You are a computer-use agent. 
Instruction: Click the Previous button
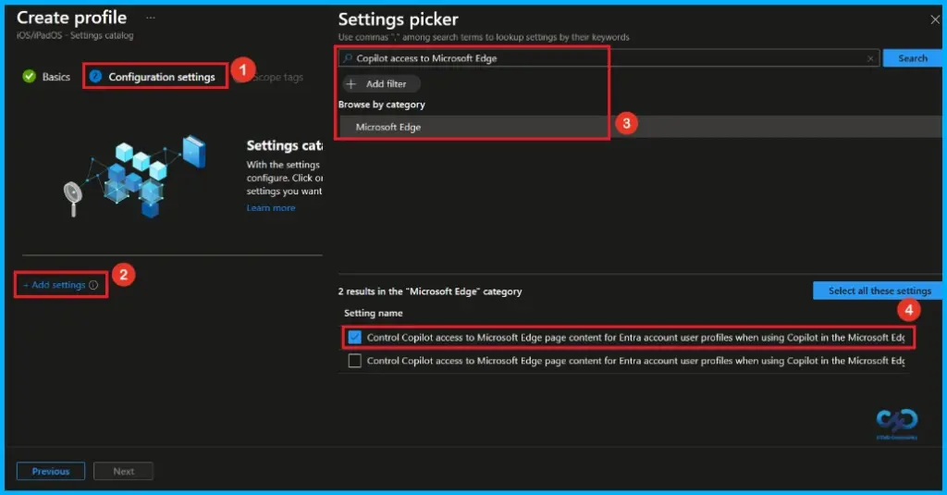(51, 472)
